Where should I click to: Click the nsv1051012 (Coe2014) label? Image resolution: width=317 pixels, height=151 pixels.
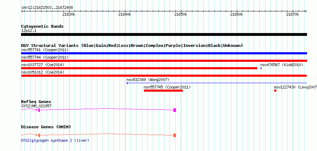(x=43, y=72)
